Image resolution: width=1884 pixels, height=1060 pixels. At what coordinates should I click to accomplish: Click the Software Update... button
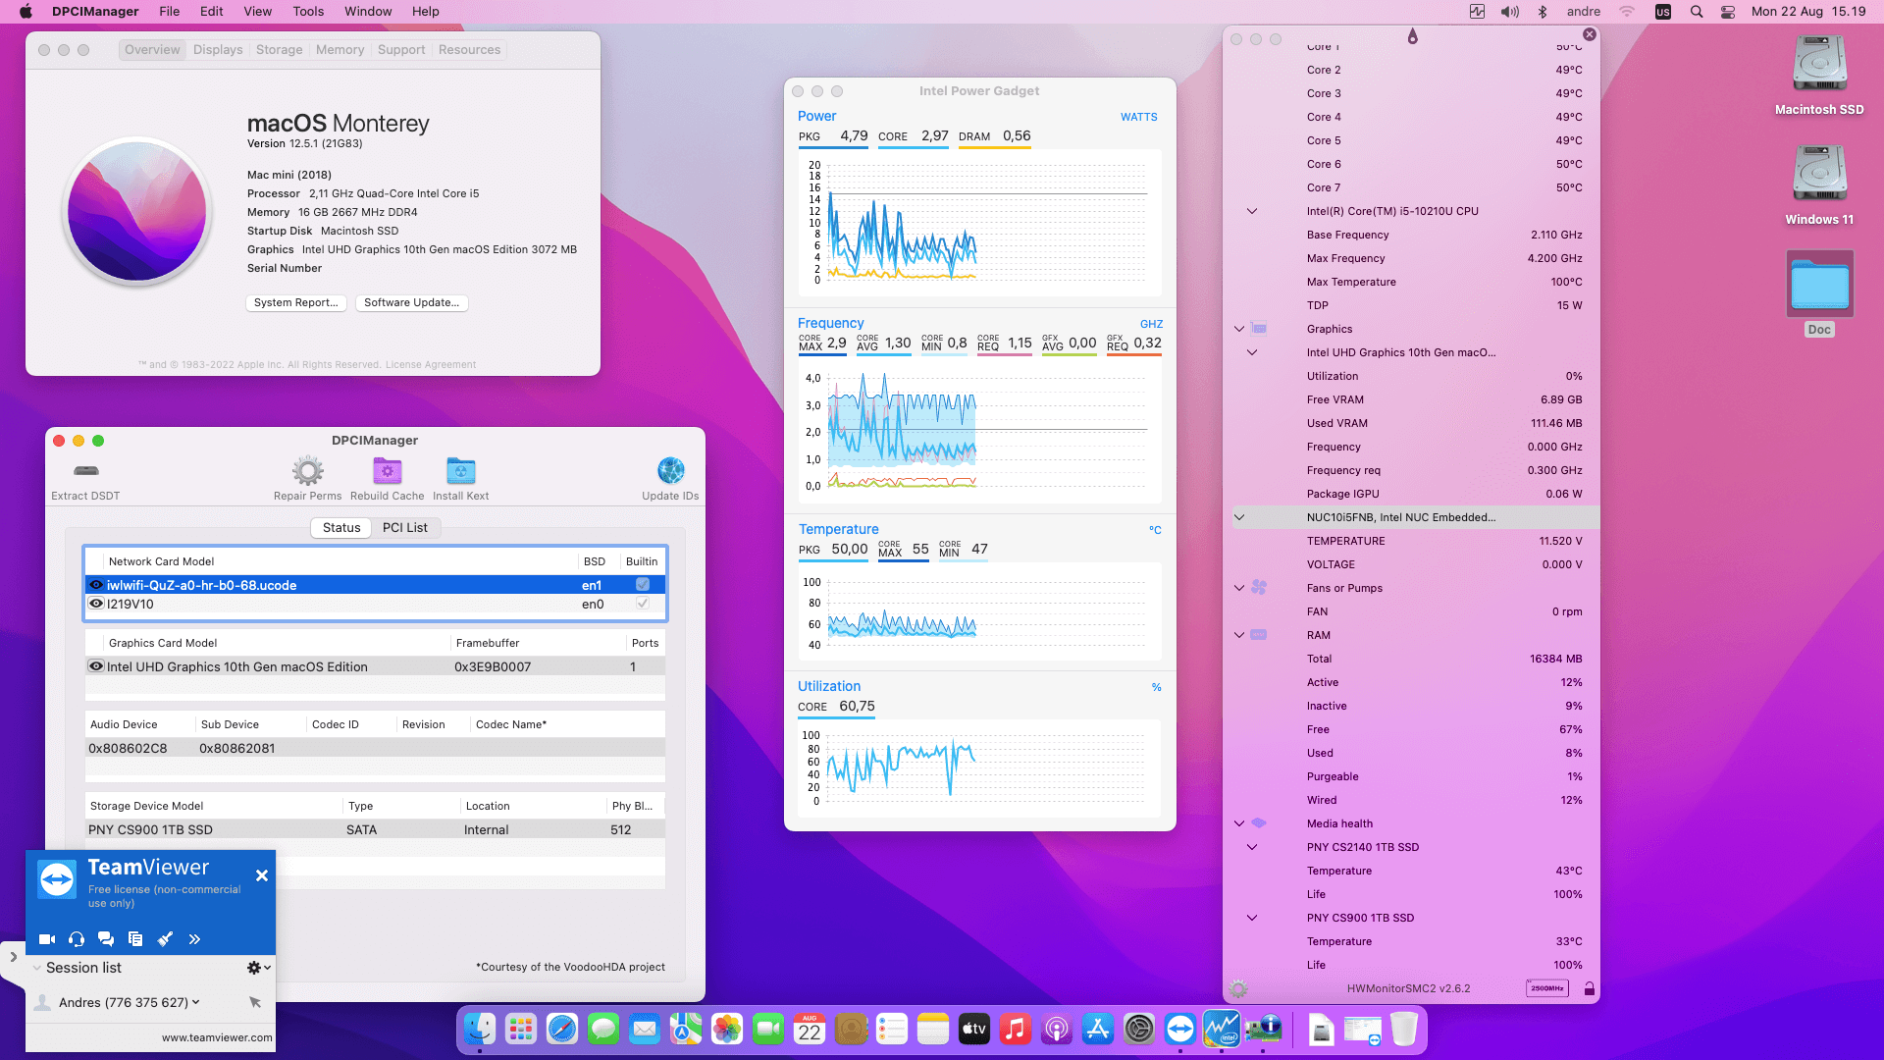[x=411, y=302]
